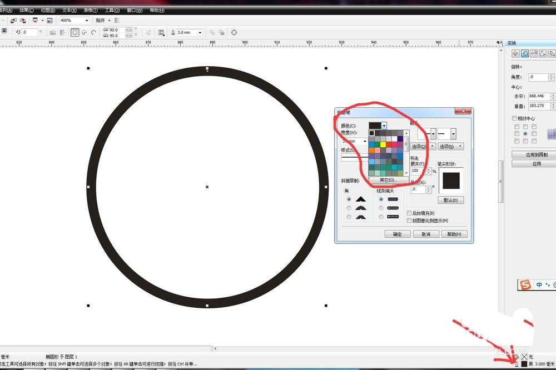Click the snap options icon next to 贴齐
The width and height of the screenshot is (556, 370).
(117, 21)
